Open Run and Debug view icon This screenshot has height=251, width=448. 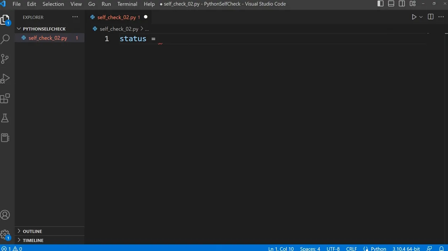[5, 78]
